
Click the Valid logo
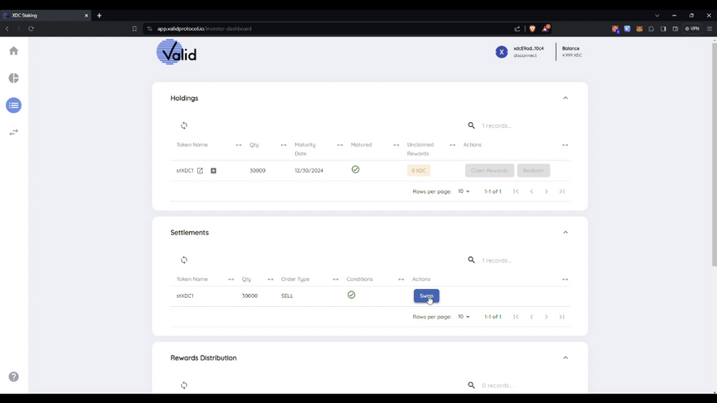[177, 52]
